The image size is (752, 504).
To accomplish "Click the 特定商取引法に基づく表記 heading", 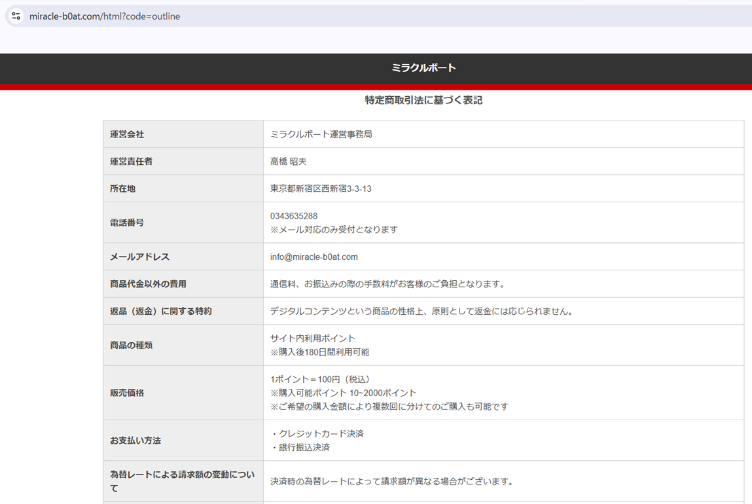I will [423, 100].
